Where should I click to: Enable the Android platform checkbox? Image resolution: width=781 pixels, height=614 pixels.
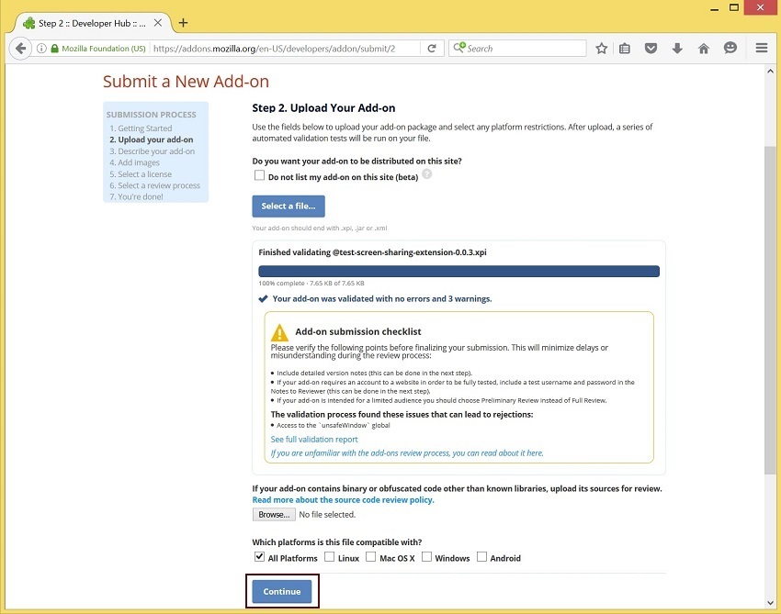481,557
